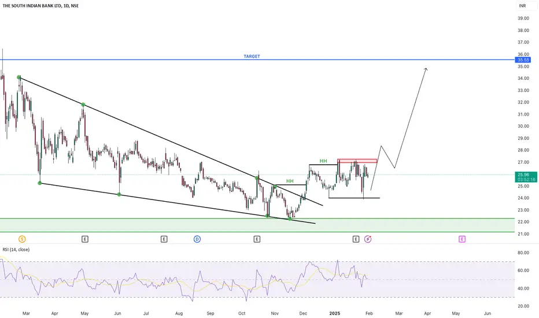Click the 20.00 value on RSI scale
The width and height of the screenshot is (539, 318).
point(523,306)
